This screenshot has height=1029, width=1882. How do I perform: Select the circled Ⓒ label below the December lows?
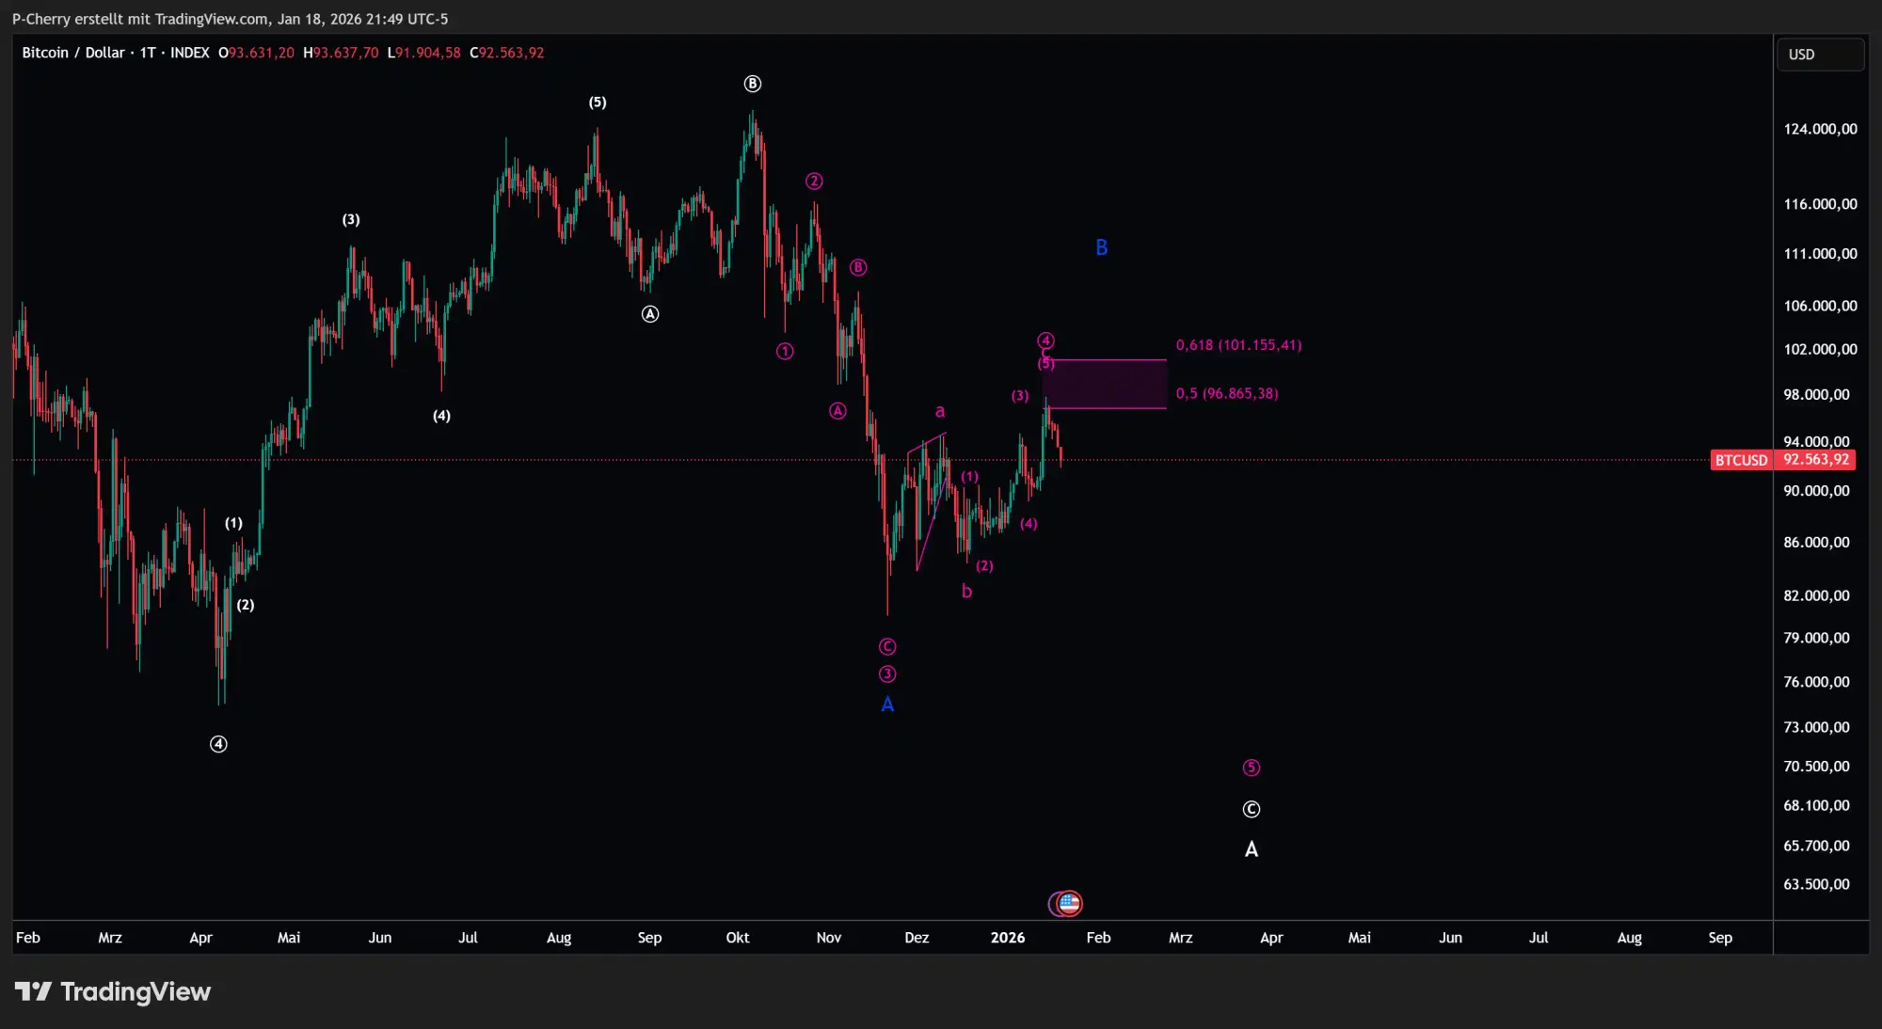click(x=885, y=646)
